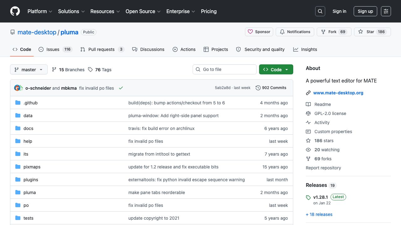The height and width of the screenshot is (225, 401).
Task: Click the help folder icon
Action: coord(18,141)
